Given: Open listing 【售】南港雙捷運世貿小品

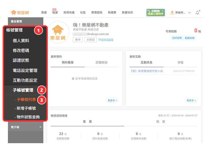Looking at the screenshot, I should (x=146, y=71).
